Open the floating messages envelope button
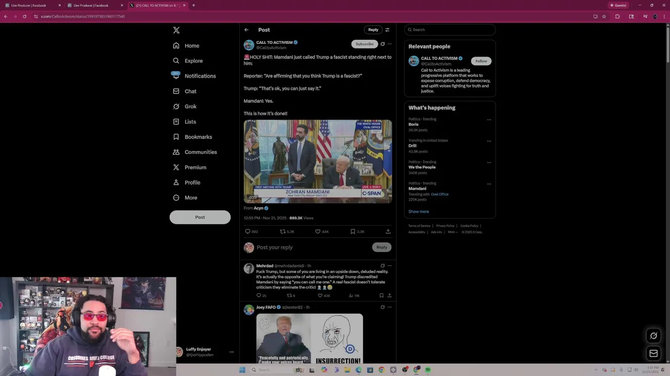Screen dimensions: 670x376 [653, 354]
